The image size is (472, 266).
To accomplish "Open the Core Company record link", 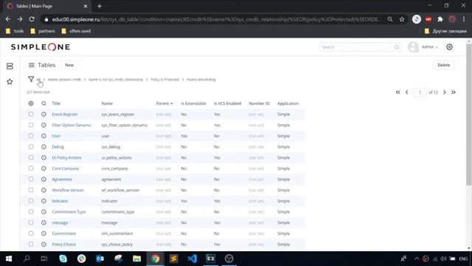I will pyautogui.click(x=66, y=168).
